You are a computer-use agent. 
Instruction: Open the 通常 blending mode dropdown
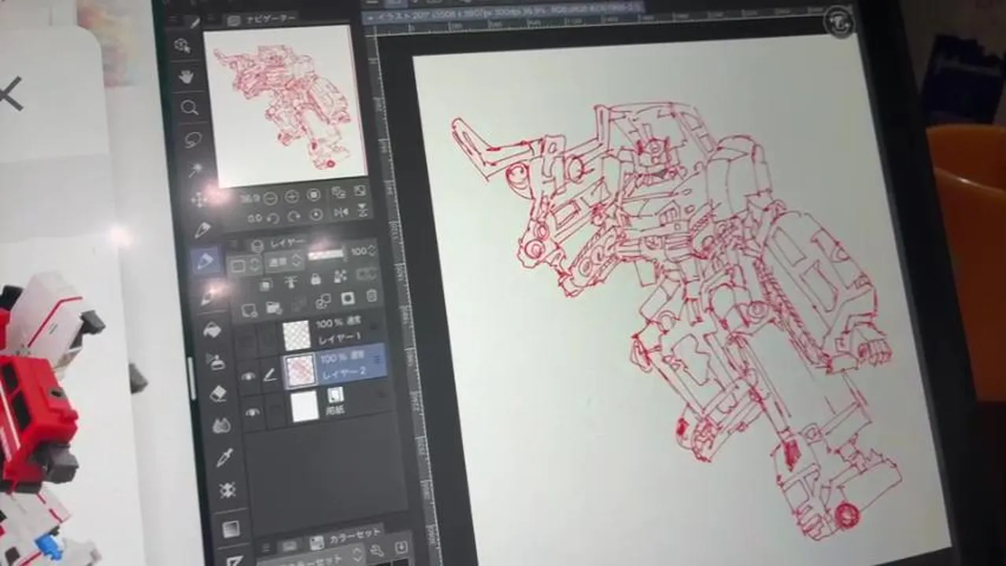(284, 261)
